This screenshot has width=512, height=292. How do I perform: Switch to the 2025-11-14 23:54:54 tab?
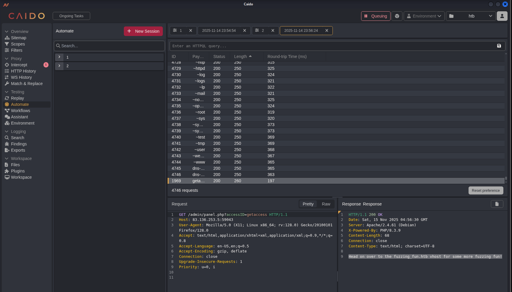pyautogui.click(x=219, y=31)
